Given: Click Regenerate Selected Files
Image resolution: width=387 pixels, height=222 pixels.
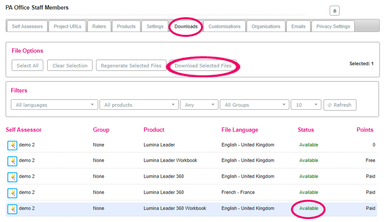Looking at the screenshot, I should pos(131,65).
